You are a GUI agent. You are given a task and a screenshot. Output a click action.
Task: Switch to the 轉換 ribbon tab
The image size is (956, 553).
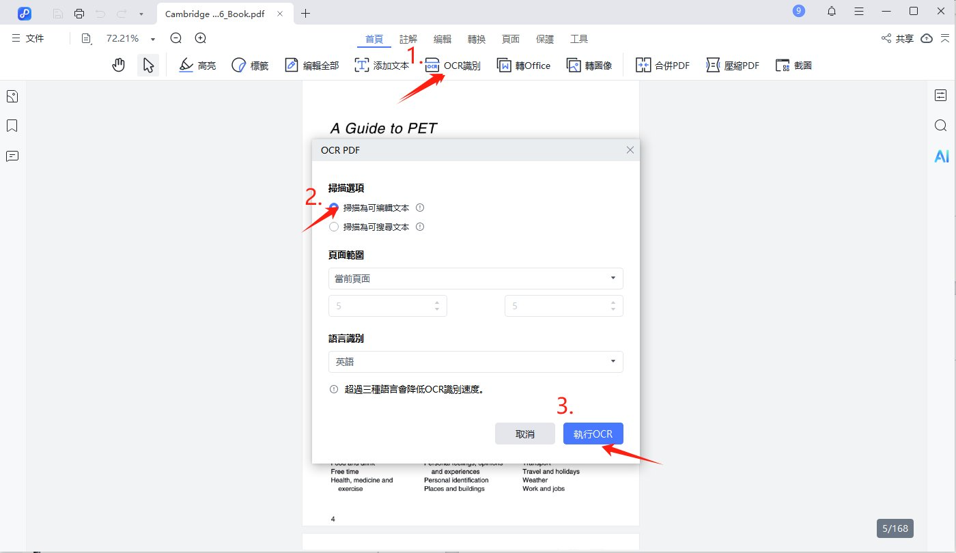tap(476, 39)
